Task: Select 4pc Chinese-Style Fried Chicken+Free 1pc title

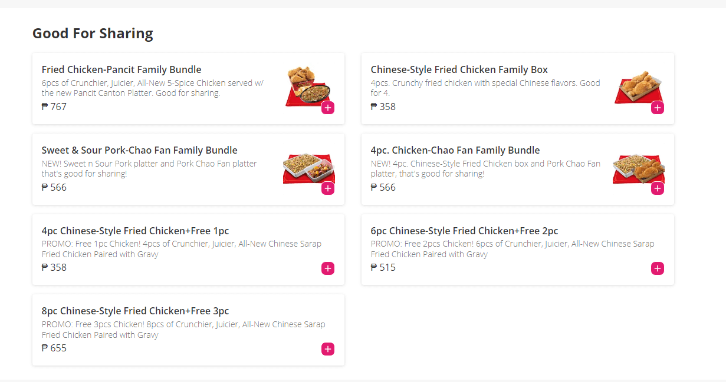Action: [135, 231]
